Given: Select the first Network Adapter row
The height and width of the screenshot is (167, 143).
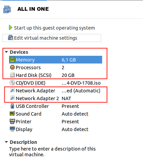Looking at the screenshot, I should click(56, 91).
